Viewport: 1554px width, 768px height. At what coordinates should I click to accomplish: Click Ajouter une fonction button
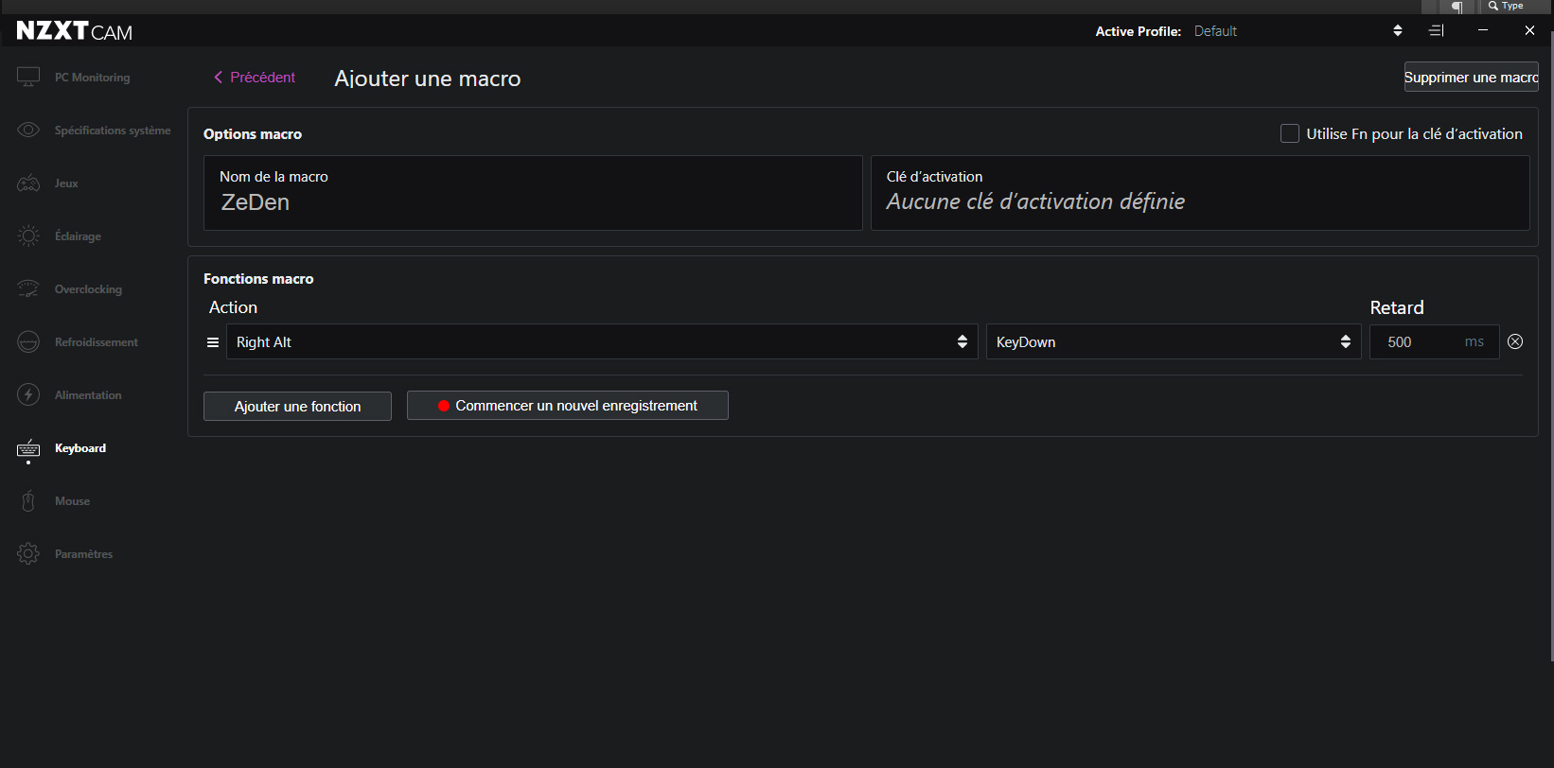tap(297, 406)
